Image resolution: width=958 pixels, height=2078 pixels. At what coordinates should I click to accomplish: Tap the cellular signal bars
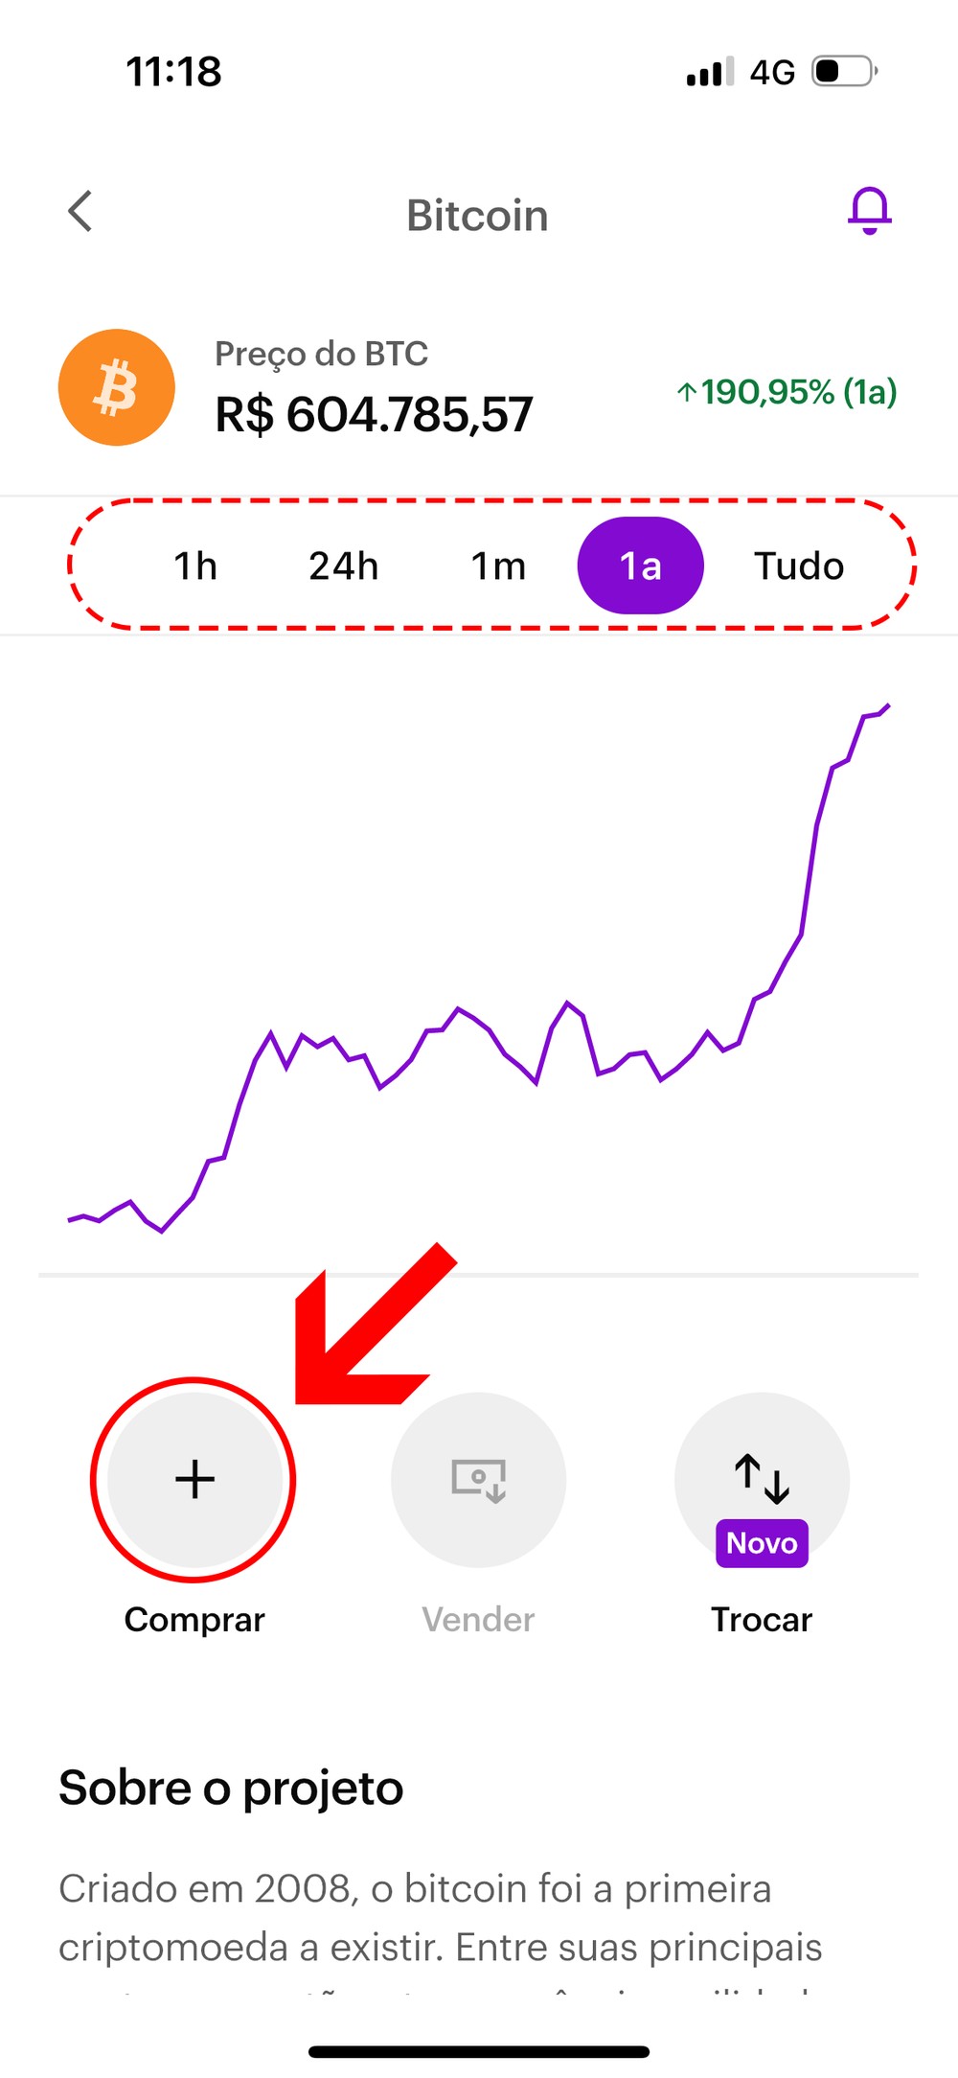[709, 72]
